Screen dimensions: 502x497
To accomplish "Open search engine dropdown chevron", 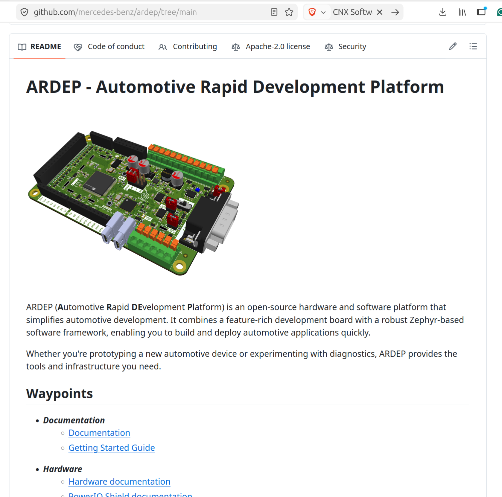I will (x=323, y=13).
